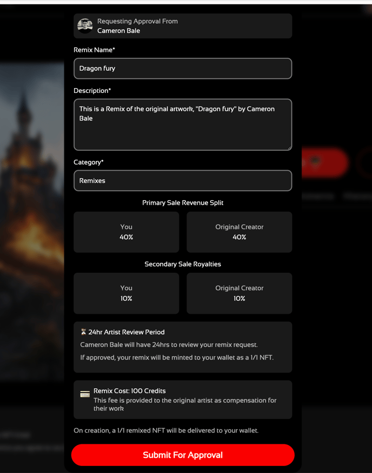
Task: Click the Primary Sale Revenue Split heading
Action: coord(183,202)
